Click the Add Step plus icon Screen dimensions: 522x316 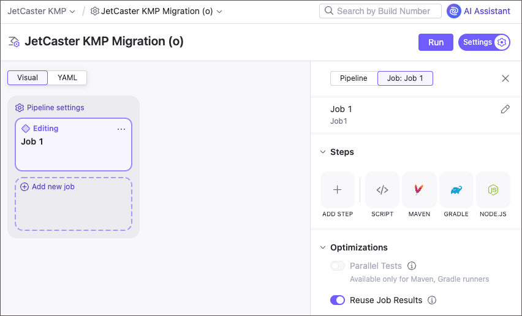(x=338, y=190)
